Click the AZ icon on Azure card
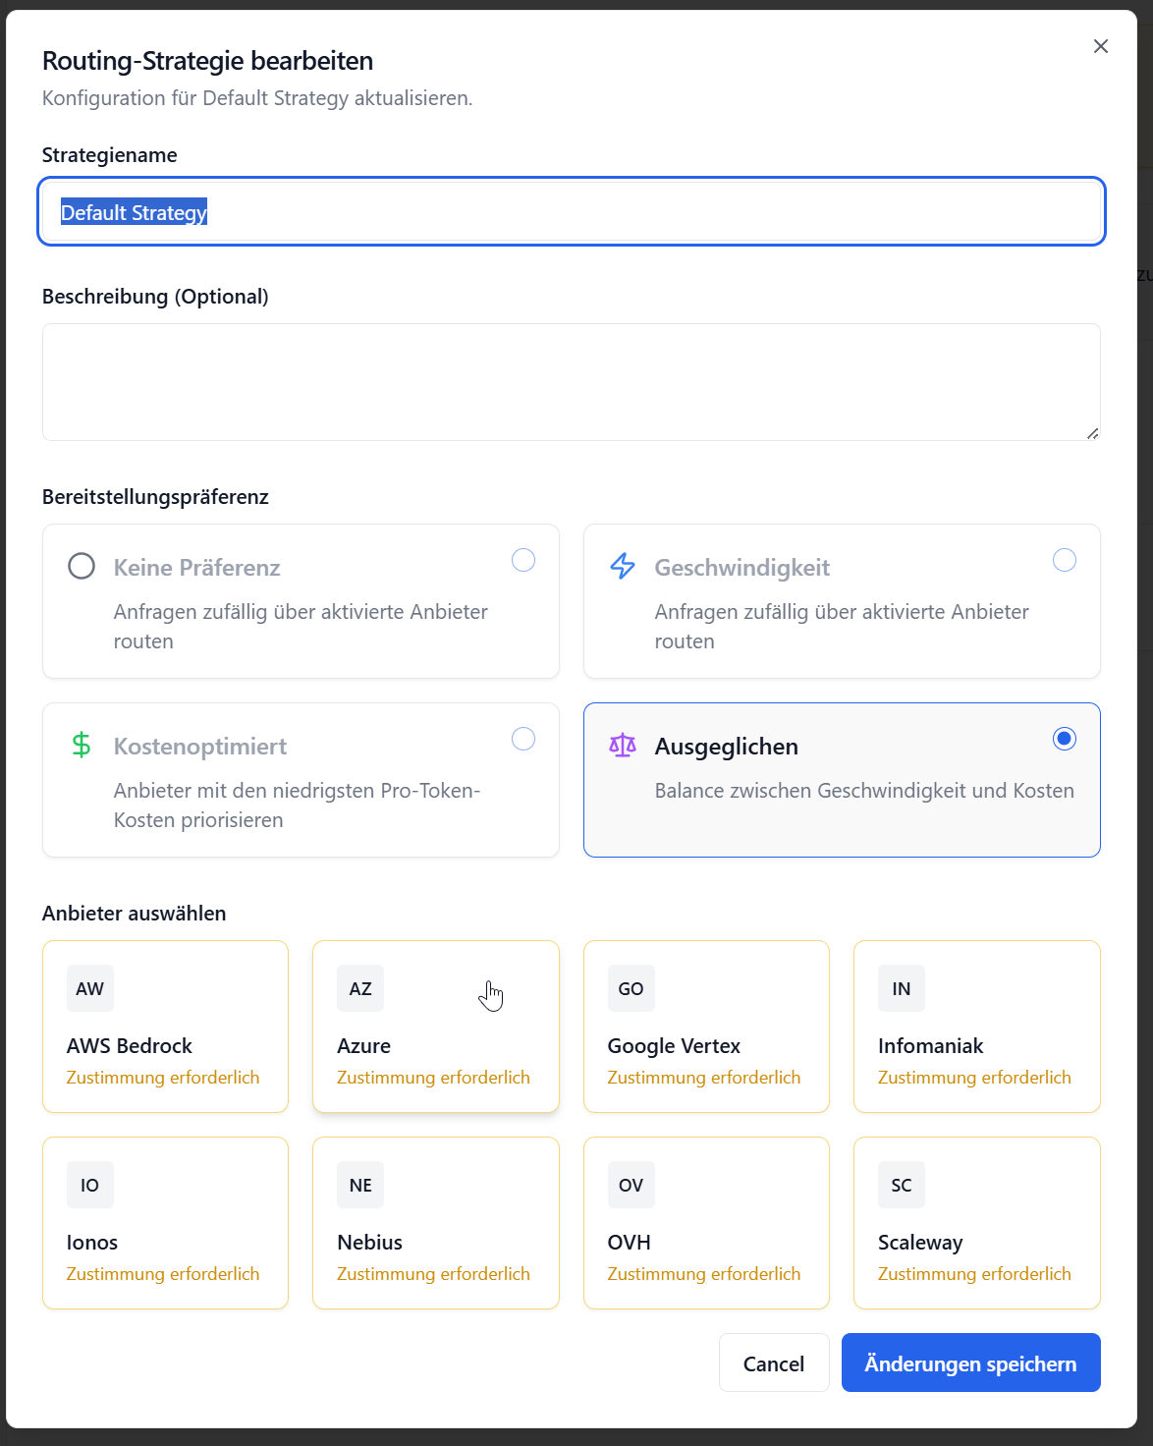 tap(359, 988)
